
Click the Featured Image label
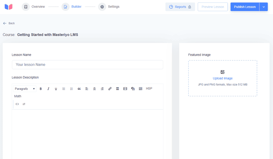coord(199,55)
